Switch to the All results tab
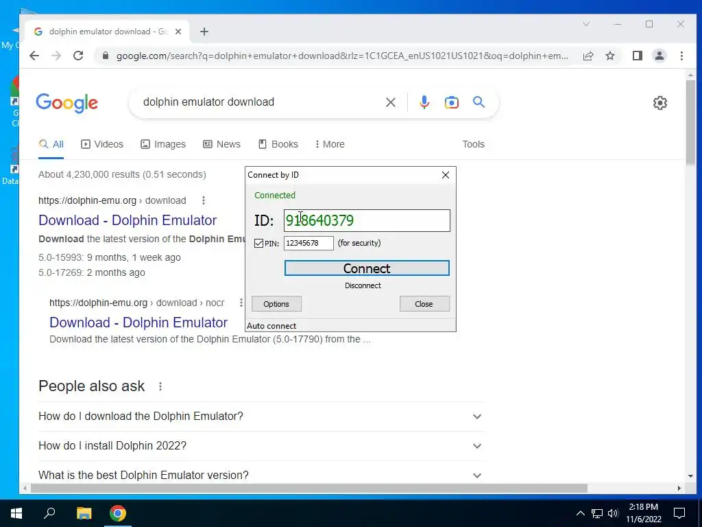 point(51,144)
